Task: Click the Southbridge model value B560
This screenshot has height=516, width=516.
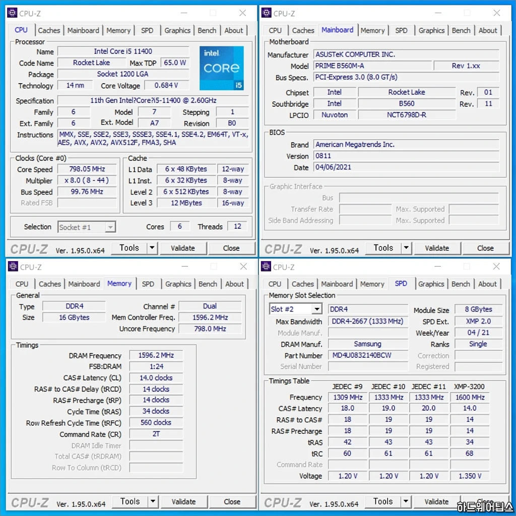Action: coord(407,104)
